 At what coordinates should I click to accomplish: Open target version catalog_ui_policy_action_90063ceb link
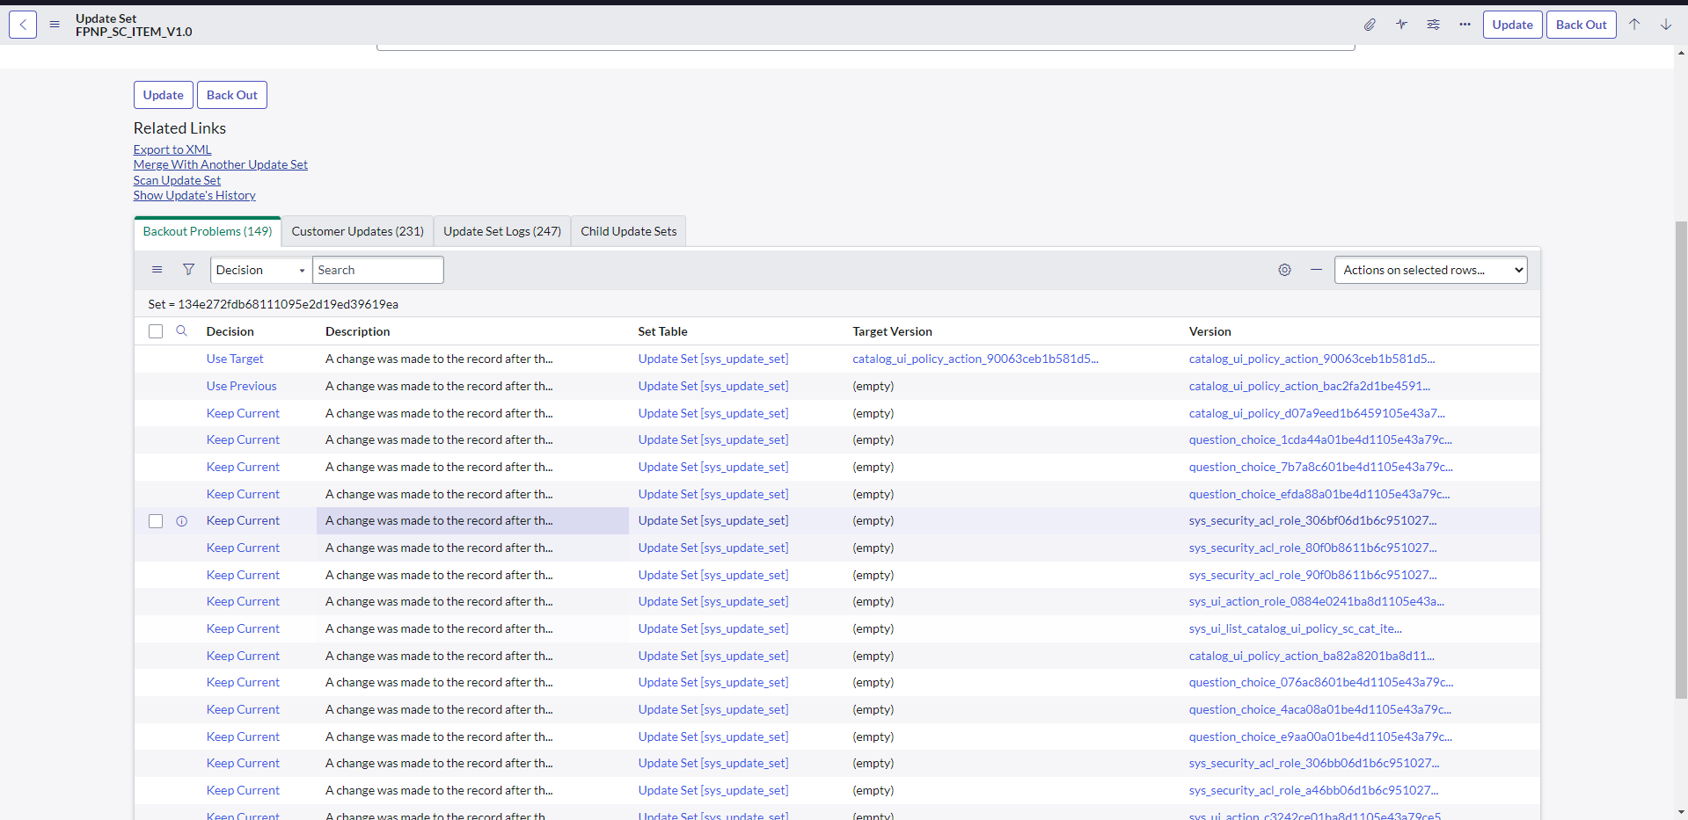point(976,359)
